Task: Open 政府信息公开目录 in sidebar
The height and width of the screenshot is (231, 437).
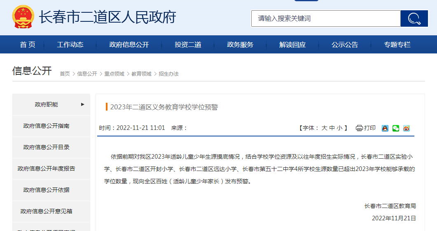Action: pyautogui.click(x=46, y=147)
